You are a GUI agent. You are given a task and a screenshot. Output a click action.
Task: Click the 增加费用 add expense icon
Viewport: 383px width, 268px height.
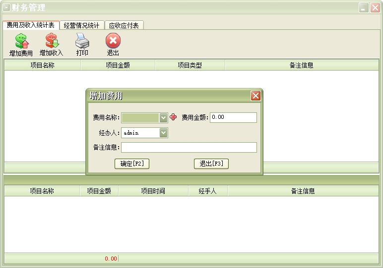[x=21, y=41]
